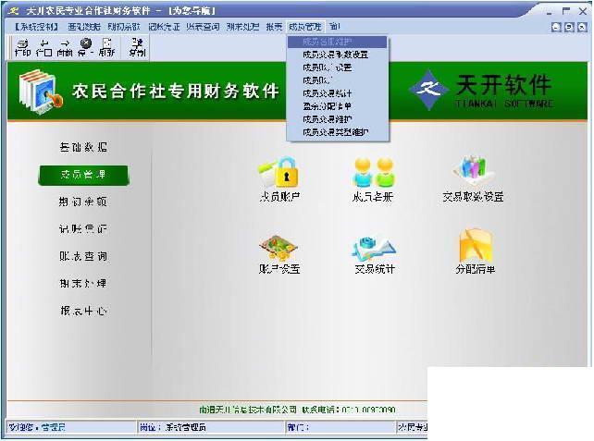
Task: Open 分配清单 folder icon
Action: coord(475,251)
